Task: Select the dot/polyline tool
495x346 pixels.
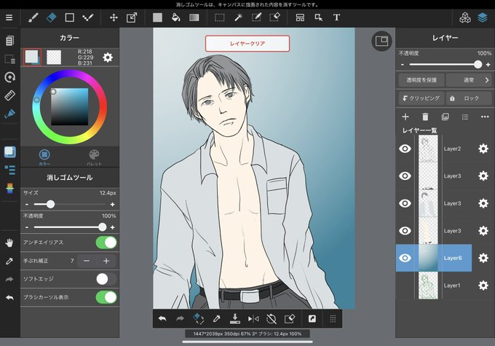Action: tap(88, 17)
